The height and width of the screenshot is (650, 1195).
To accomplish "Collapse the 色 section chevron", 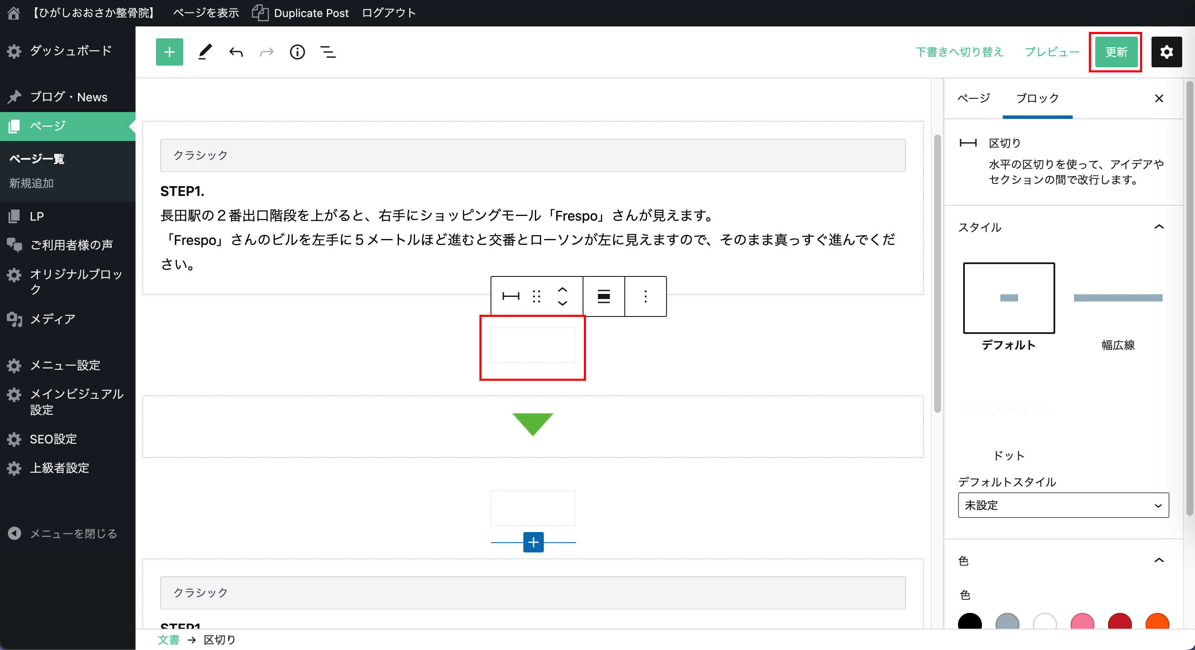I will pyautogui.click(x=1159, y=560).
